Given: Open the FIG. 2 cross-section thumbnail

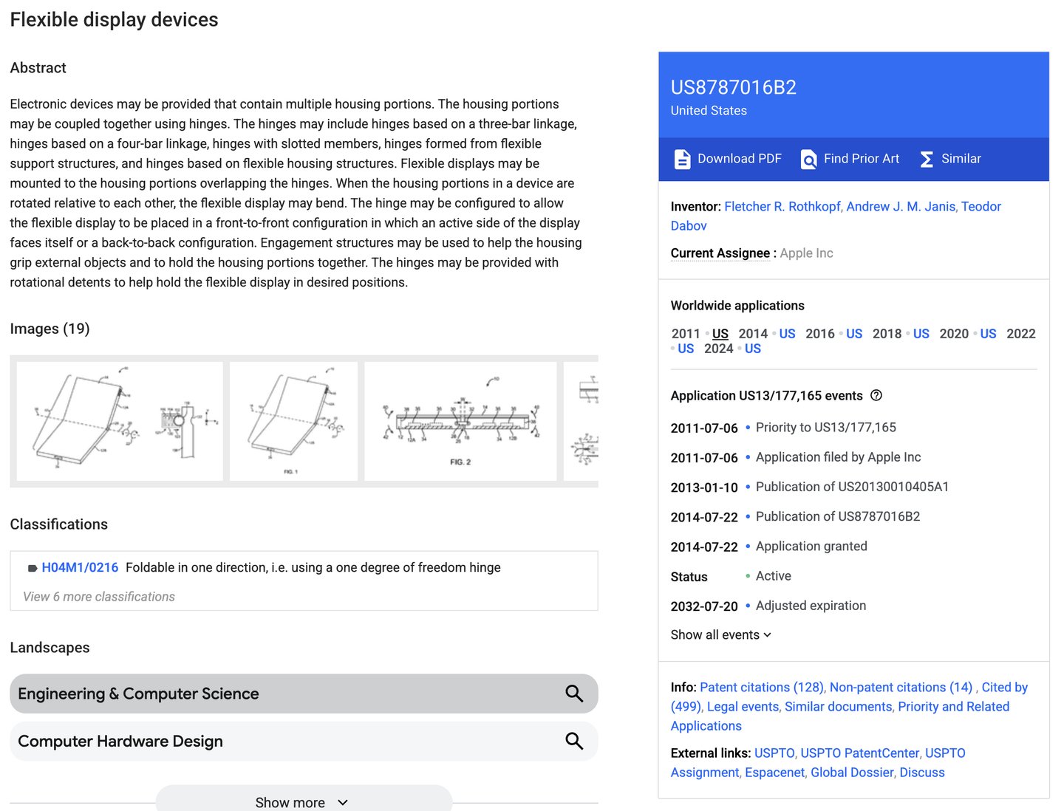Looking at the screenshot, I should [460, 421].
